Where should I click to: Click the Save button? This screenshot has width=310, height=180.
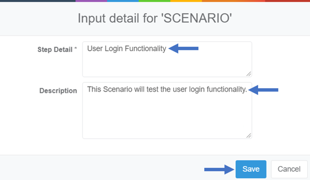point(251,169)
